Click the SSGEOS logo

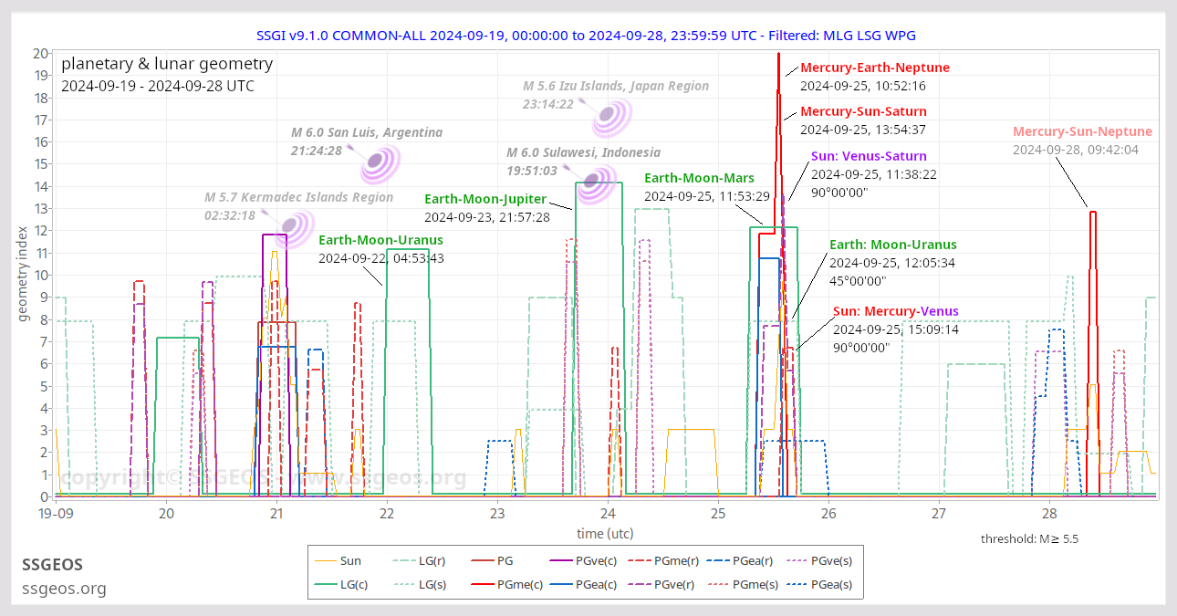[52, 565]
